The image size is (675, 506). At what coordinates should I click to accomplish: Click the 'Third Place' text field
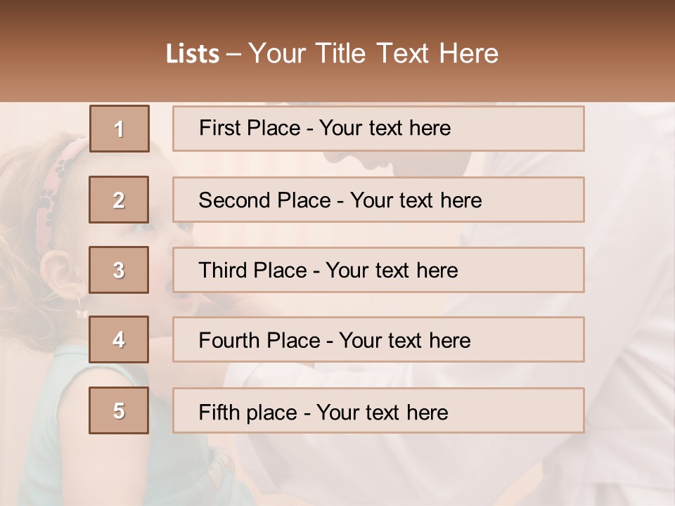(x=378, y=270)
